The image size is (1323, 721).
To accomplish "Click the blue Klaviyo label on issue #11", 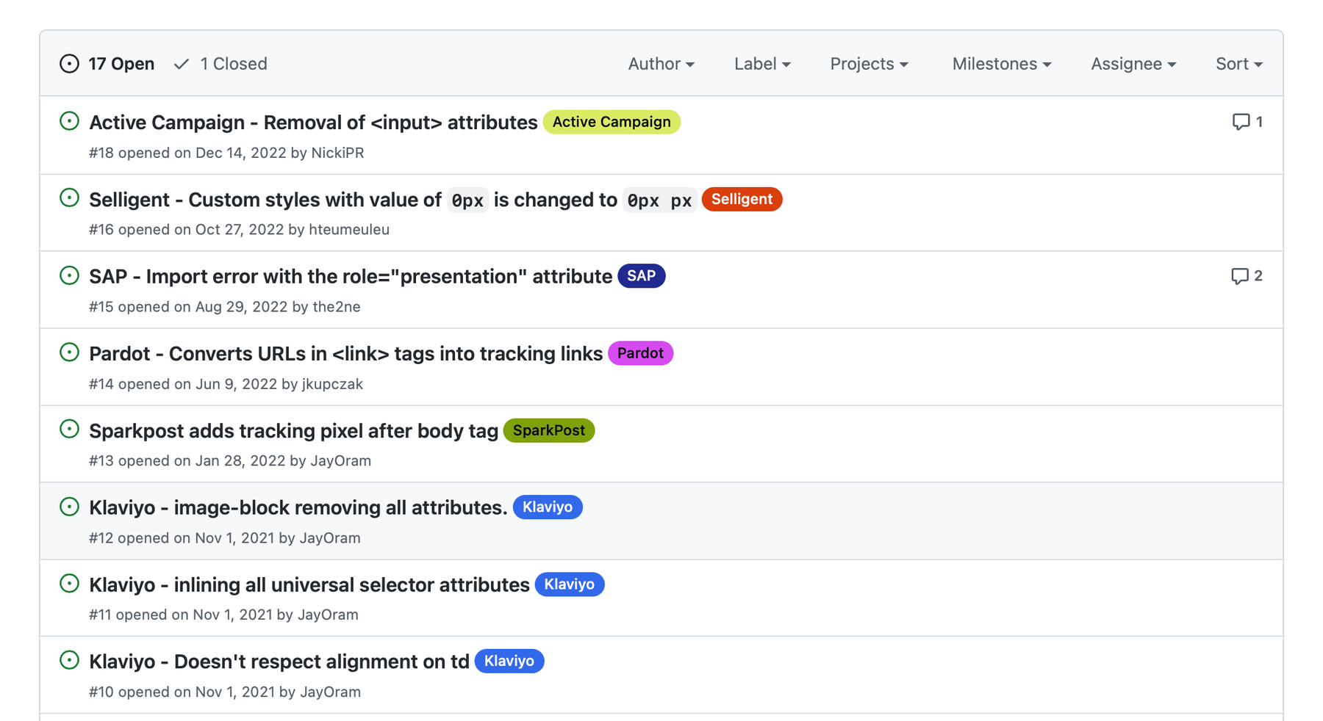I will (x=569, y=584).
